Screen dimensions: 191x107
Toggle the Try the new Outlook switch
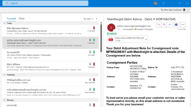[186, 10]
